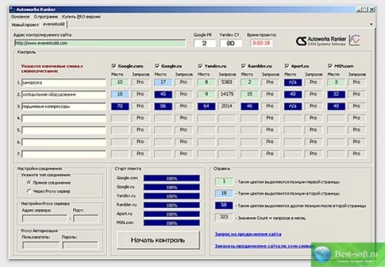
Task: Toggle the Google.ru checkbox
Action: [x=157, y=66]
